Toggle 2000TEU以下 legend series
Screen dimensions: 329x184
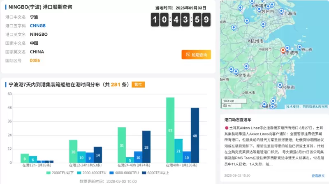tap(60, 172)
